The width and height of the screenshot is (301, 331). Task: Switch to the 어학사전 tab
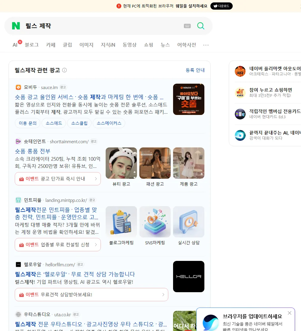[187, 45]
